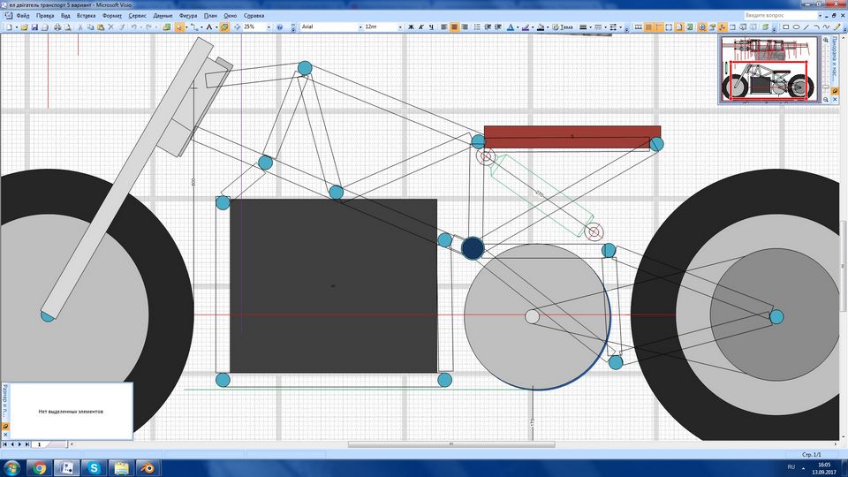Select the Connector tool
The width and height of the screenshot is (848, 477).
point(194,27)
